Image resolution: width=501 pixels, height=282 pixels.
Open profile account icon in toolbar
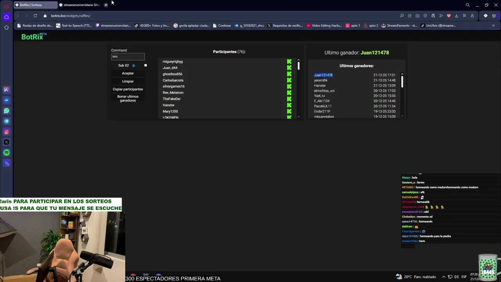click(472, 16)
